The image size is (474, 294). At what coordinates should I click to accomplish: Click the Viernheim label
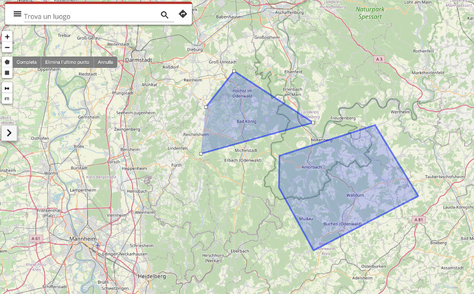117,215
